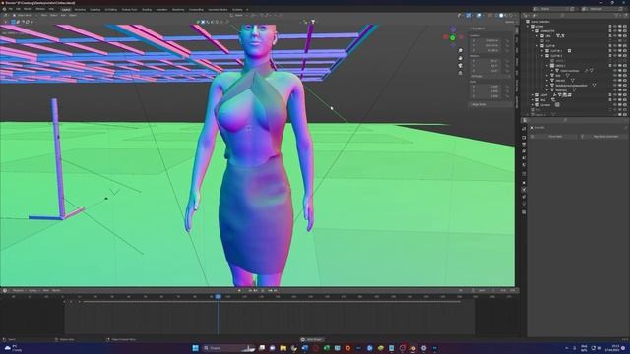The height and width of the screenshot is (354, 630).
Task: Open Settings gear from the taskbar
Action: tap(423, 348)
